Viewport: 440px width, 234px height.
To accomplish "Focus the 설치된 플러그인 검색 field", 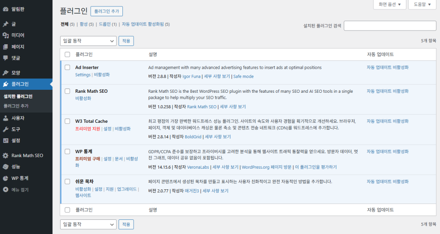I will (x=390, y=26).
